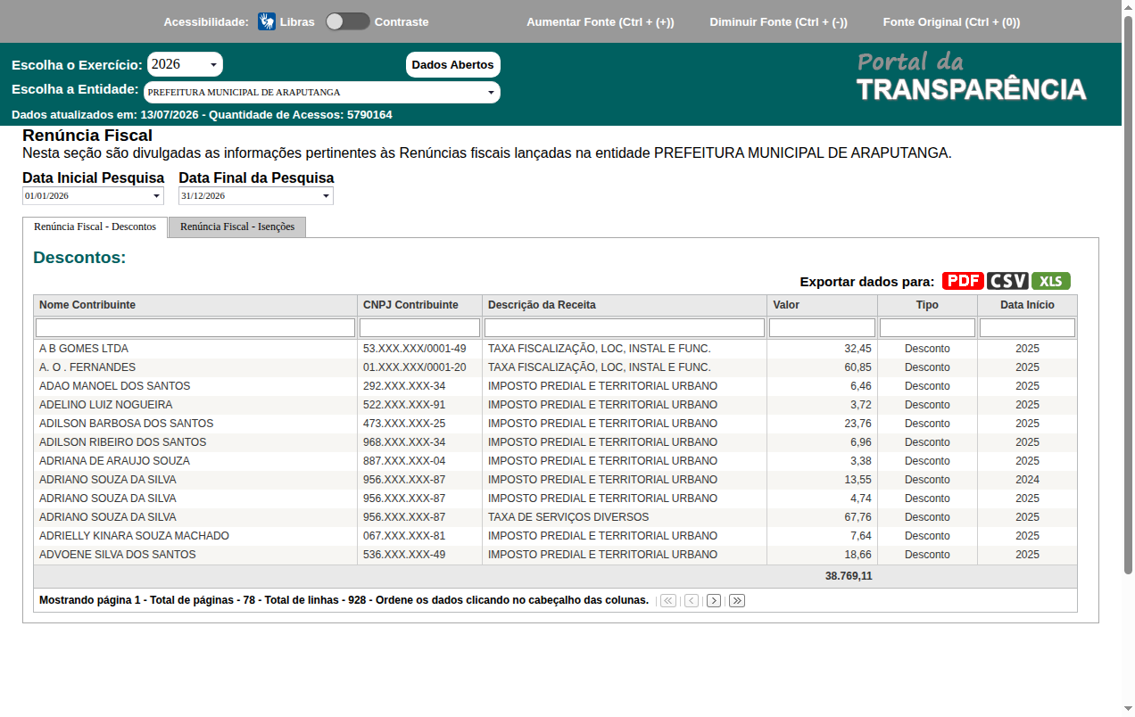Open the Entidade selection dropdown
The width and height of the screenshot is (1135, 717).
click(321, 92)
